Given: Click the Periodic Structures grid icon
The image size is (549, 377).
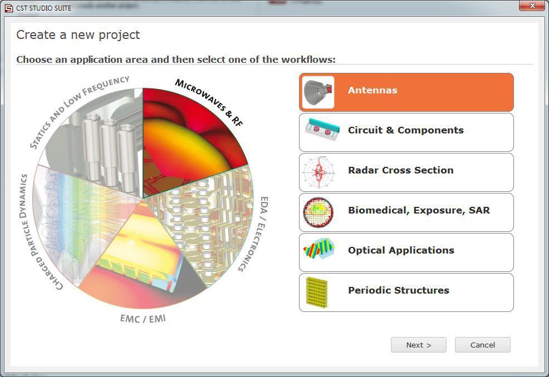Looking at the screenshot, I should pos(317,292).
